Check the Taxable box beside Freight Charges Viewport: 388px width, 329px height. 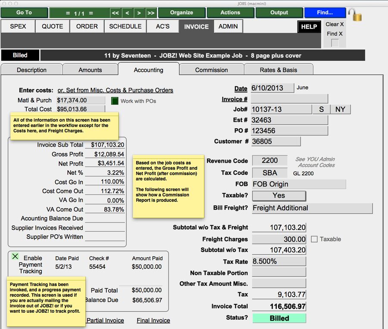point(314,239)
